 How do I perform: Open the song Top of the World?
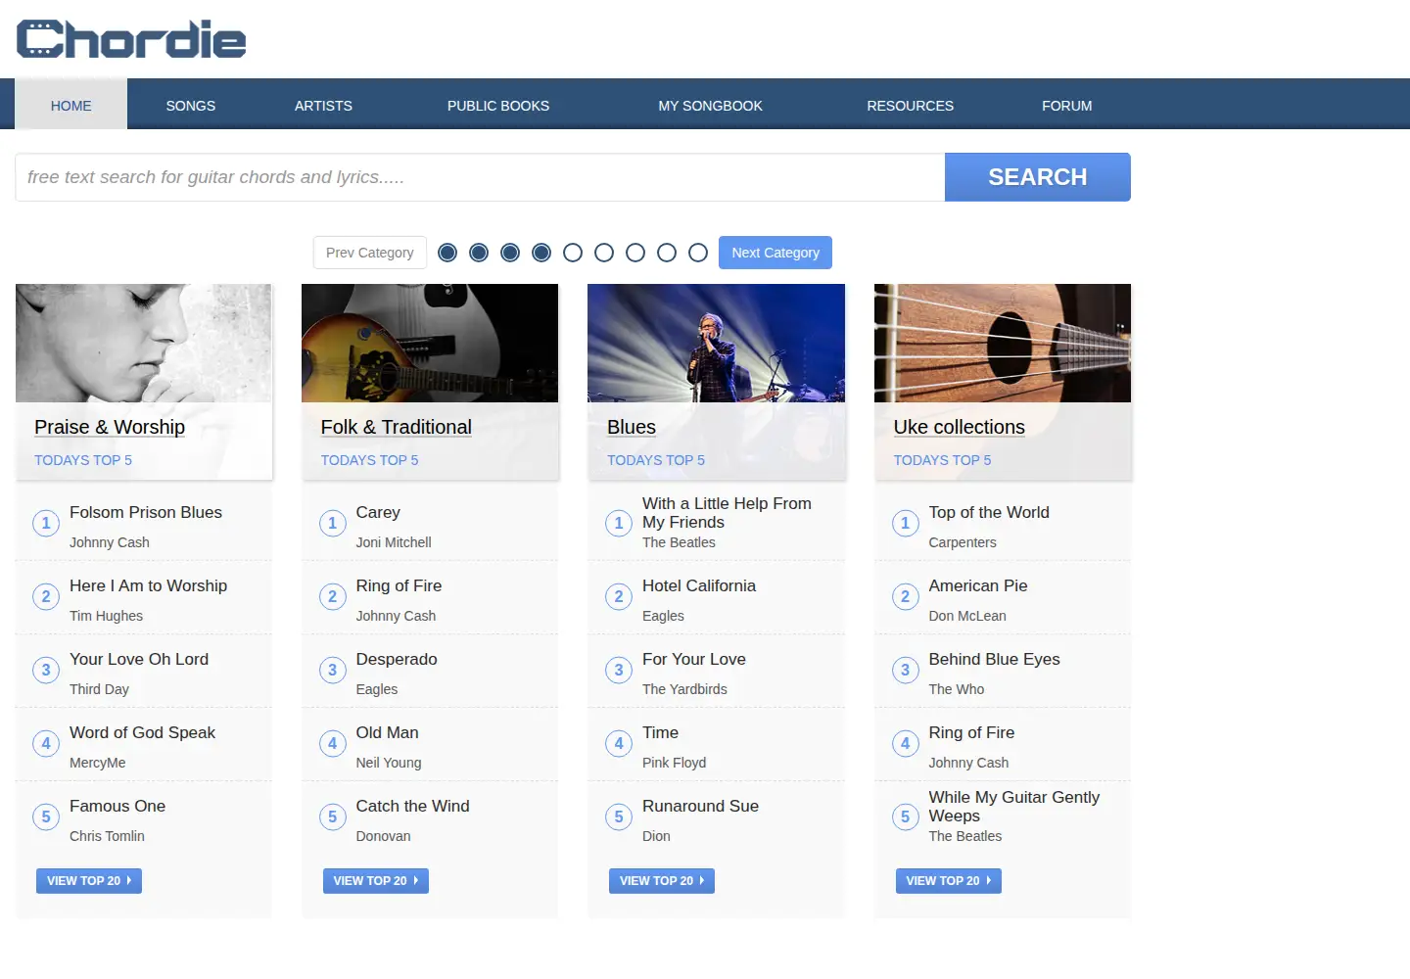click(x=989, y=512)
